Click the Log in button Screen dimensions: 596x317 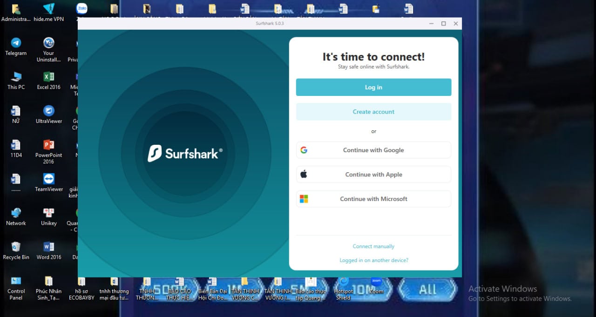pos(373,87)
